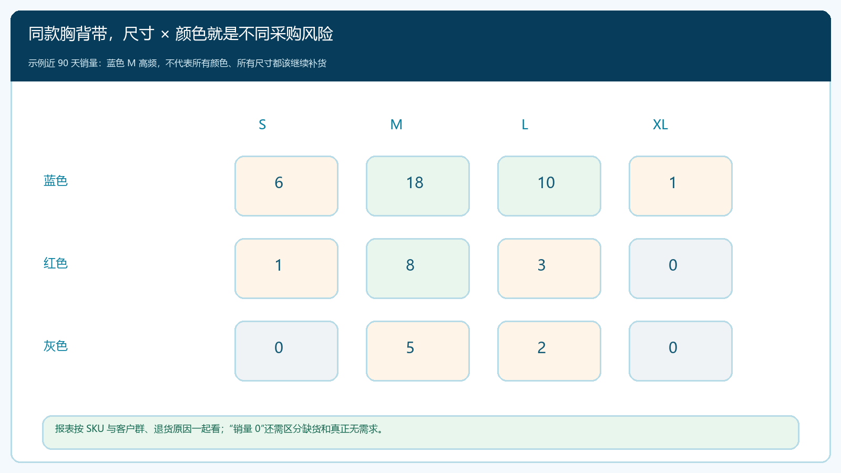Click the title 同款胸背带，尺寸 × 颜色就是不同采购风险
The image size is (841, 473).
pyautogui.click(x=181, y=34)
